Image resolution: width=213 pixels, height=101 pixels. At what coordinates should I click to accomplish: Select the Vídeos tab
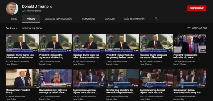click(x=31, y=19)
